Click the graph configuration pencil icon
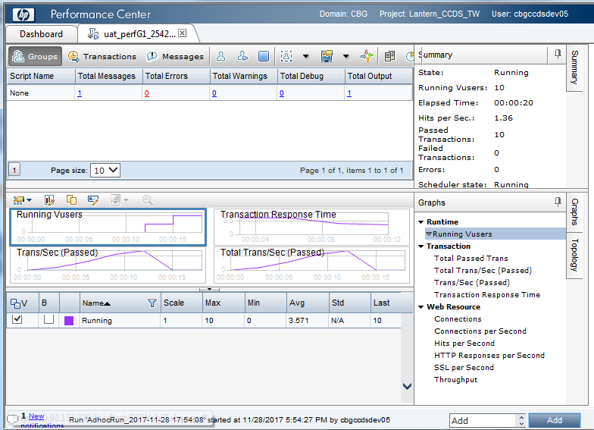 pos(50,200)
